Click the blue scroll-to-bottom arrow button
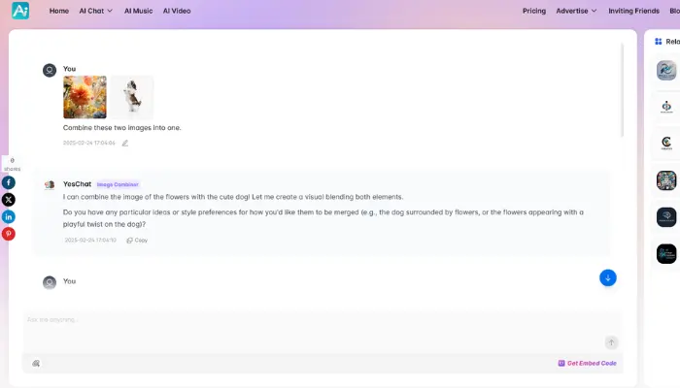The height and width of the screenshot is (388, 680). pos(608,278)
